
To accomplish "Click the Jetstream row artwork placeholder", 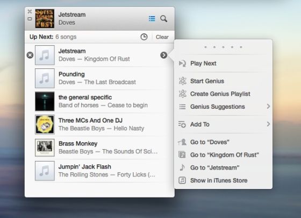I will 45,55.
